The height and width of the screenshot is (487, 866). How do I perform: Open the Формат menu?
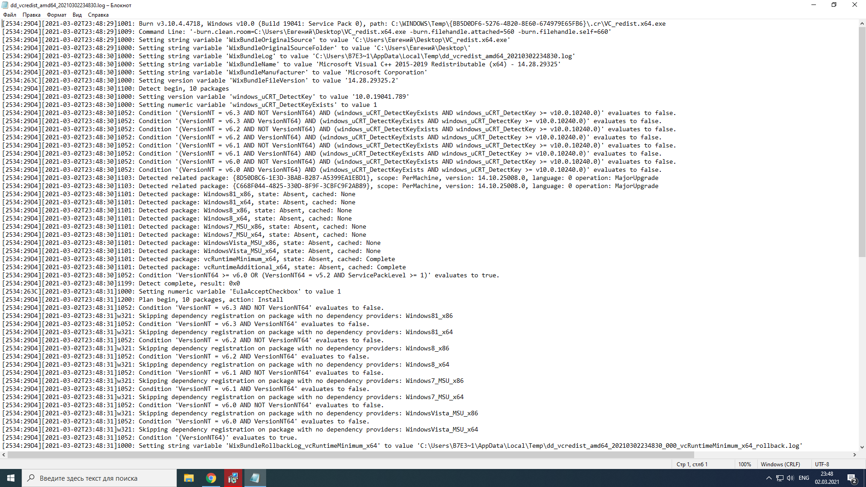pos(56,15)
